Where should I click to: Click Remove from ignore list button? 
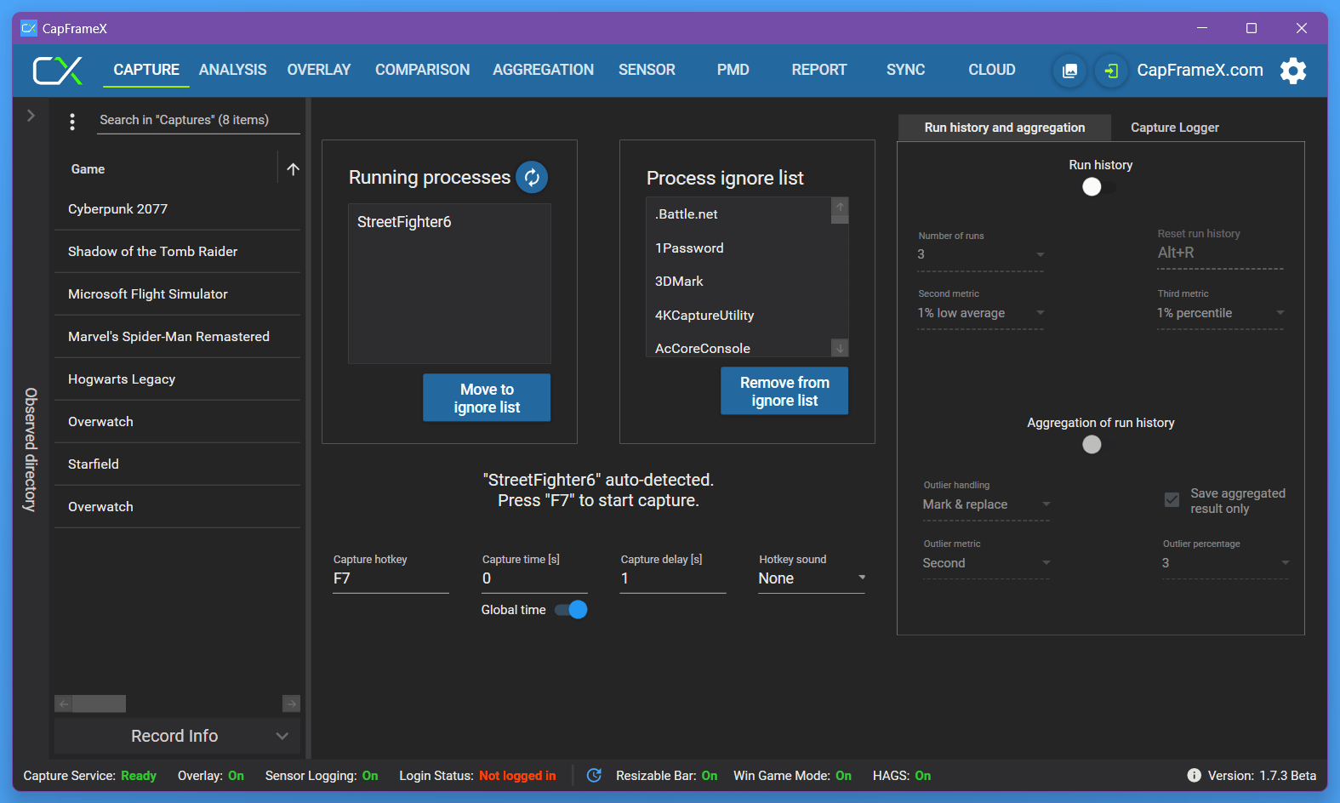[x=784, y=391]
